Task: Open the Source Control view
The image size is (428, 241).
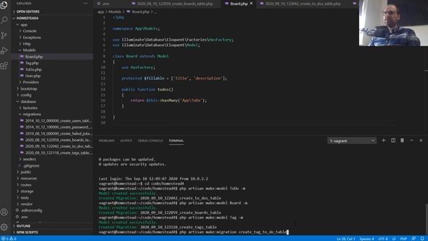Action: point(4,35)
